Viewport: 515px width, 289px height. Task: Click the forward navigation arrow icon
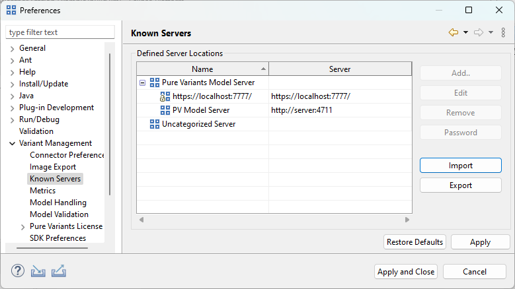[x=479, y=32]
